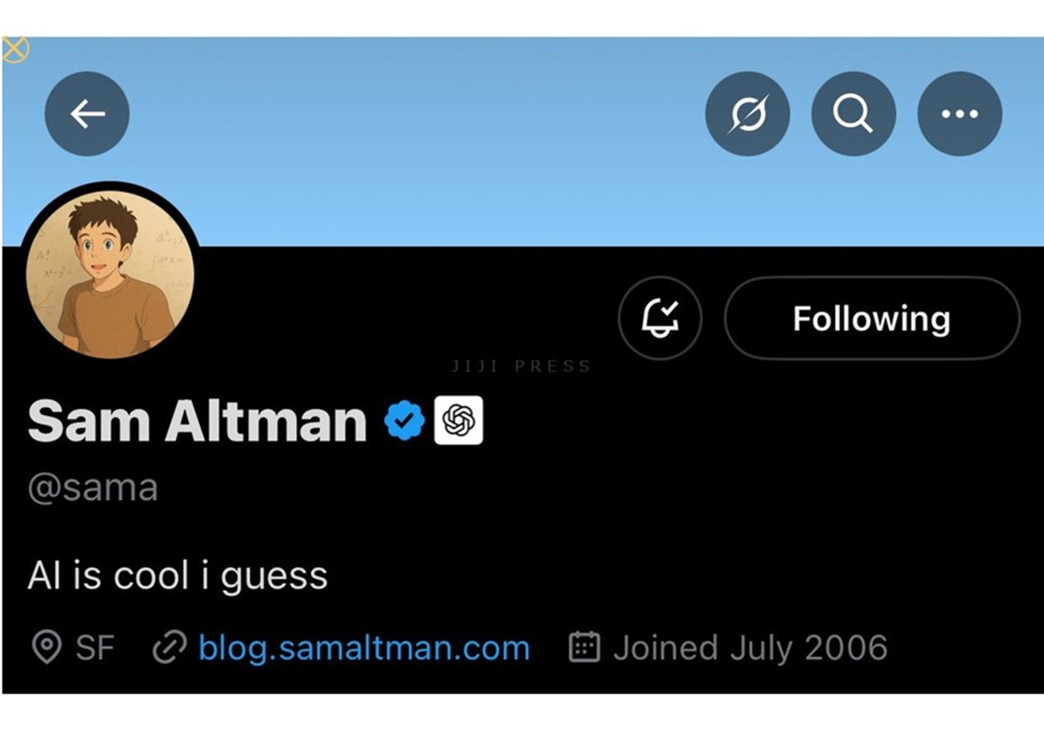Open the three-dot more options menu

pyautogui.click(x=960, y=114)
